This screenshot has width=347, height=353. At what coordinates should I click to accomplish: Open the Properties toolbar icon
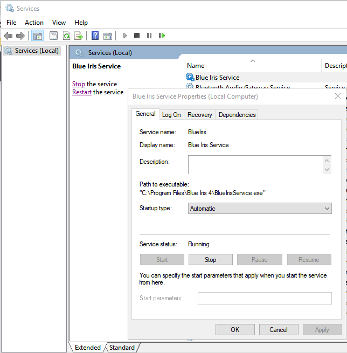[x=53, y=36]
